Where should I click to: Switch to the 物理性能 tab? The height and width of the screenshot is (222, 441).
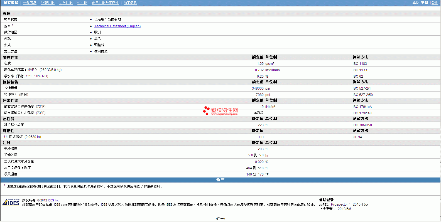click(48, 3)
